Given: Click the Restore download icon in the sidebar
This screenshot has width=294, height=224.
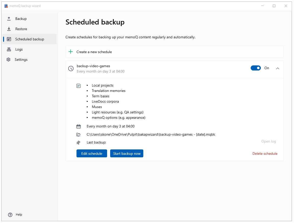Looking at the screenshot, I should pyautogui.click(x=9, y=29).
